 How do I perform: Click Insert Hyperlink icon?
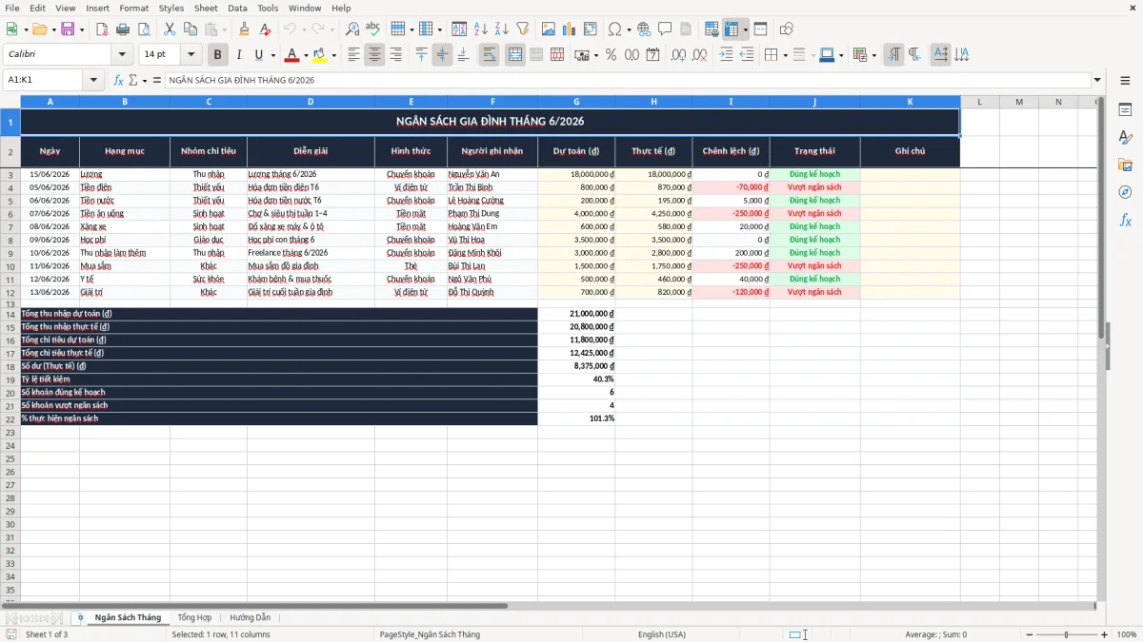[644, 29]
